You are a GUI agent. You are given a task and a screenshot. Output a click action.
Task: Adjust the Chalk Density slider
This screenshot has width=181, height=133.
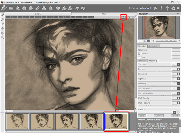[x=159, y=101]
